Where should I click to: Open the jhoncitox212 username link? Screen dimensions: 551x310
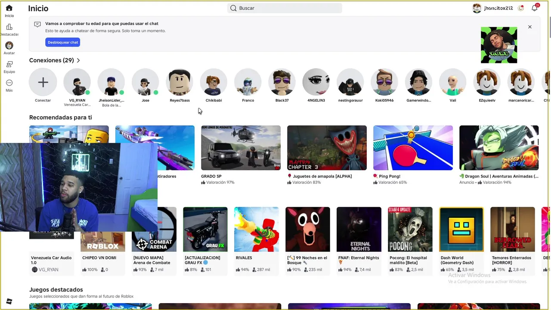point(498,8)
